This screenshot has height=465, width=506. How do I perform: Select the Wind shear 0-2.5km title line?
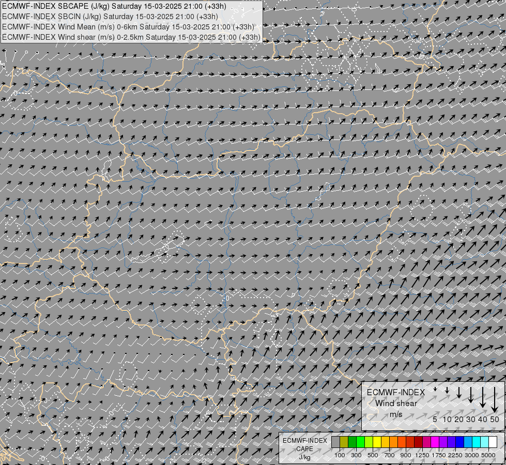[x=131, y=37]
